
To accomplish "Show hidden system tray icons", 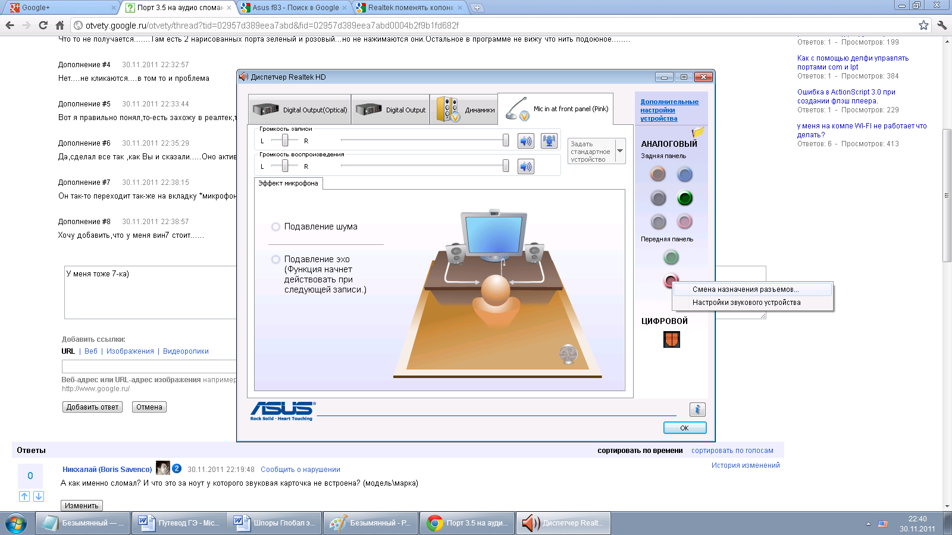I will 868,524.
